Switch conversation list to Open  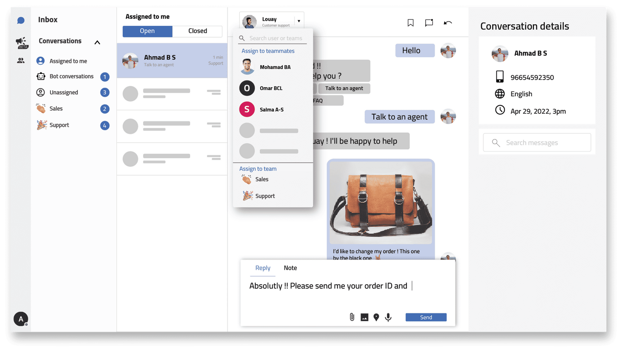[147, 31]
